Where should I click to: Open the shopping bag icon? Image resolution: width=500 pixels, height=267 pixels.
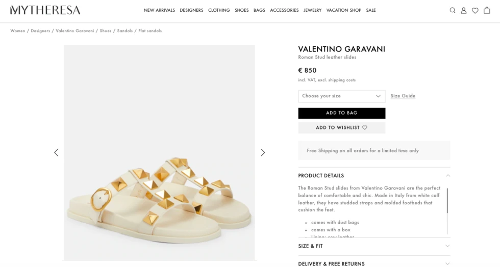click(487, 10)
